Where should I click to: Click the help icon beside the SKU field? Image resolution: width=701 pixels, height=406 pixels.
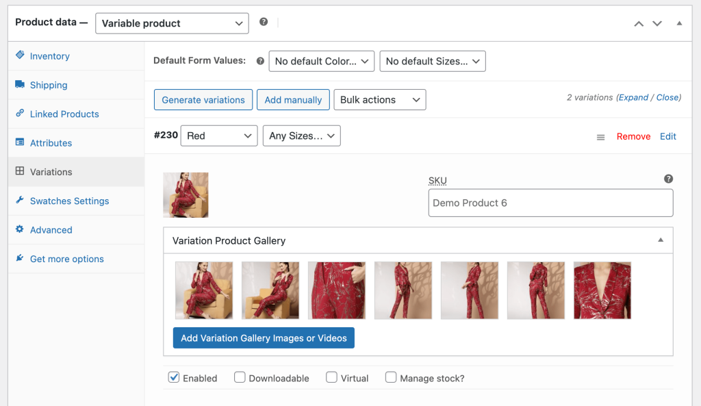point(668,179)
